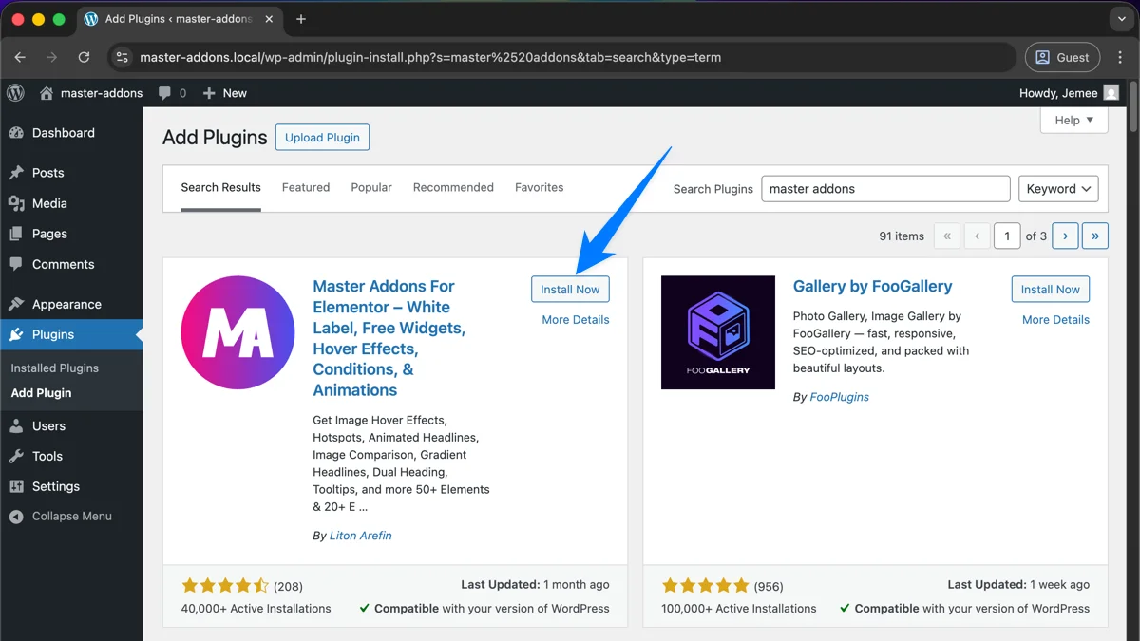The width and height of the screenshot is (1140, 641).
Task: Click the Search Plugins input field
Action: click(885, 188)
